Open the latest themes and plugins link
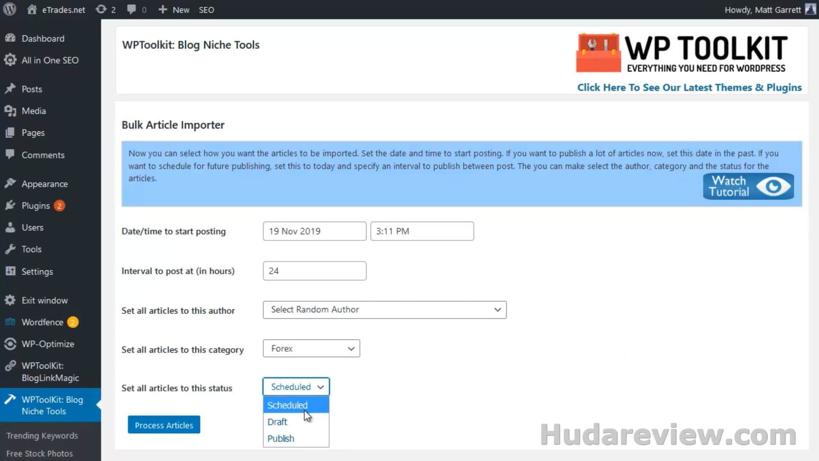 [x=689, y=87]
